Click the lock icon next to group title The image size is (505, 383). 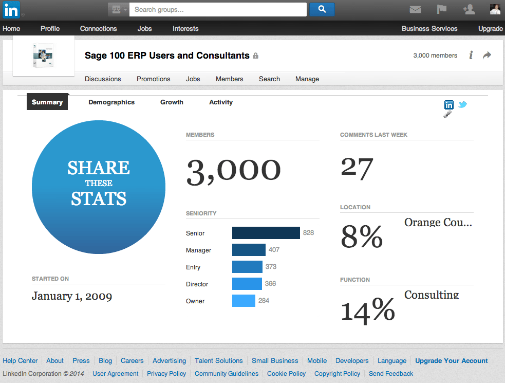255,56
